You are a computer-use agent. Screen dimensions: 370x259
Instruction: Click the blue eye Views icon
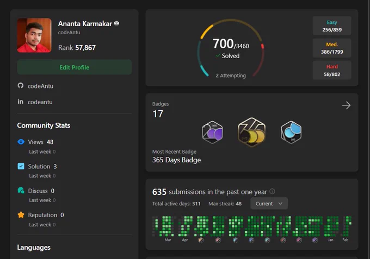point(21,142)
